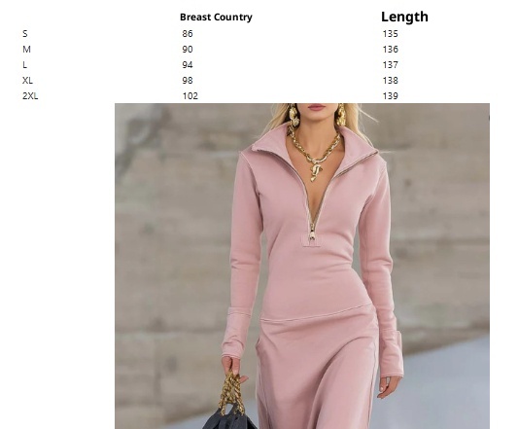Click length value 139 for size 2XL

tap(390, 95)
